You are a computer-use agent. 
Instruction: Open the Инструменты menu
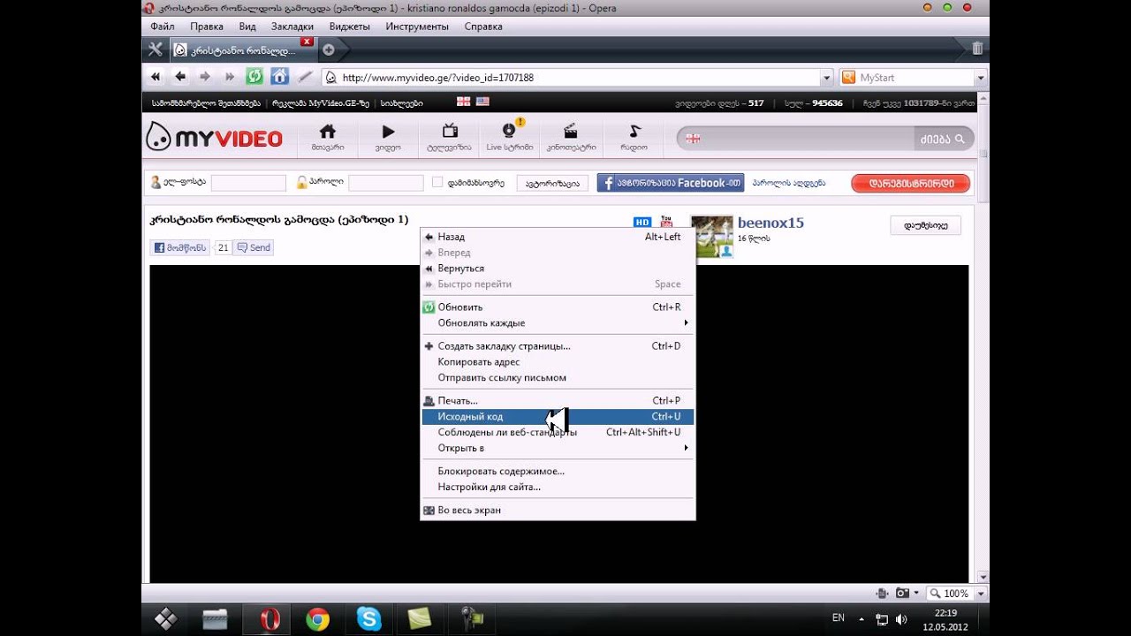point(417,26)
